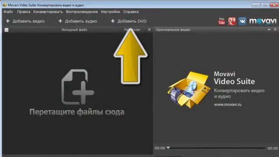Open the Google+ icon link
This screenshot has height=157, width=279.
pyautogui.click(x=232, y=21)
